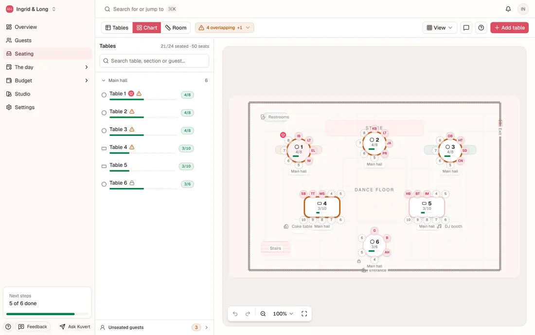Open the Feedback button
This screenshot has height=335, width=535.
pos(33,327)
